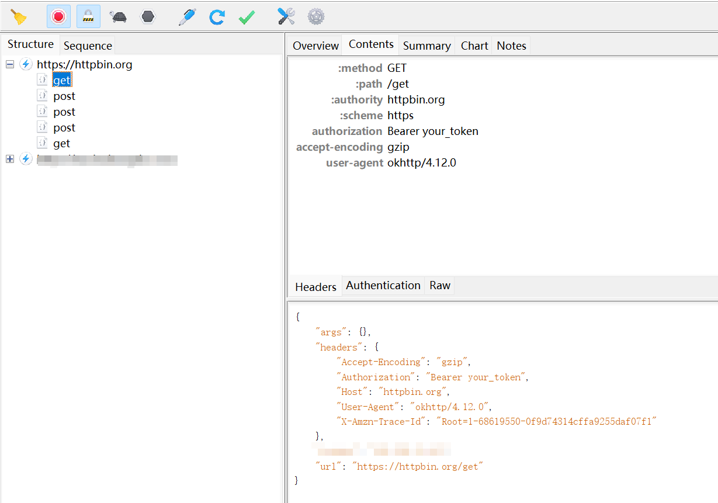
Task: Select the Authentication request tab
Action: click(x=383, y=286)
